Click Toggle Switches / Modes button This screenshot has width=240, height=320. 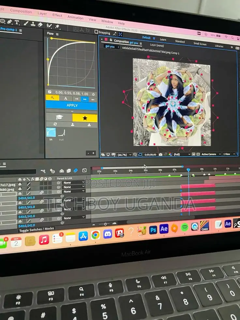[x=37, y=230]
